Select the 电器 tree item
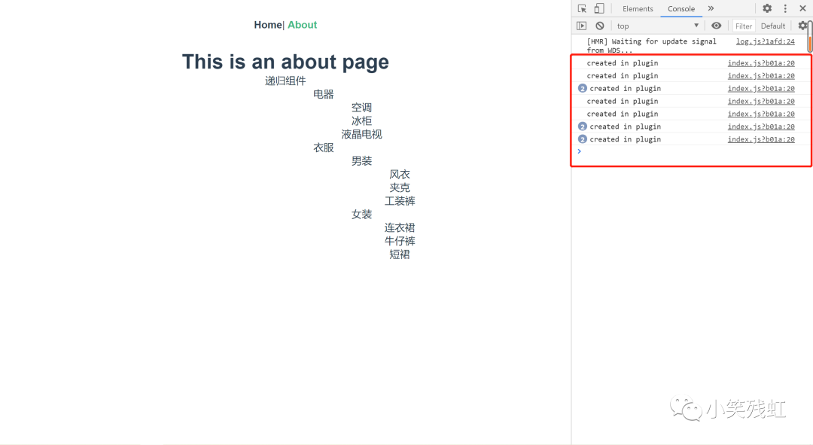 pos(323,94)
